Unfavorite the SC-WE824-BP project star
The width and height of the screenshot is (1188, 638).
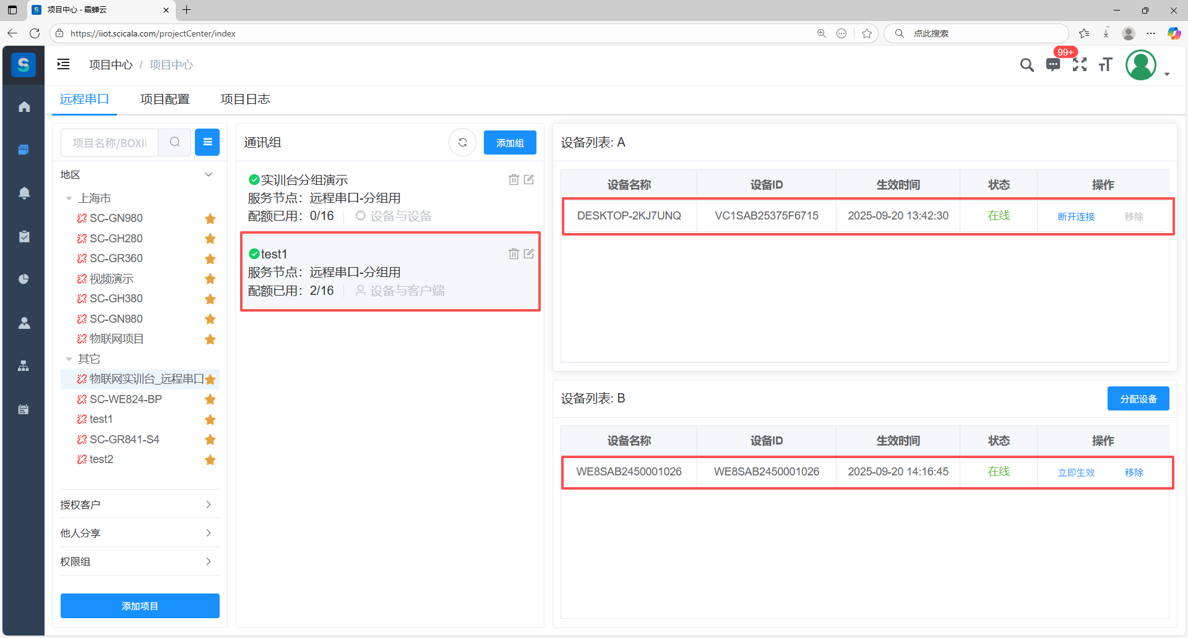(210, 399)
